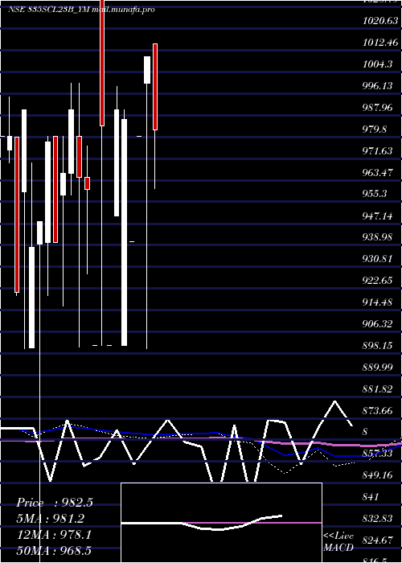Click the 906.32 price axis label

coord(378,324)
